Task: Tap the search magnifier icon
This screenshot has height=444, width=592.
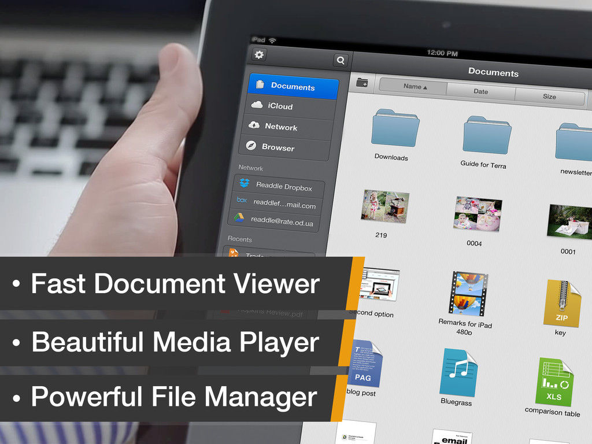Action: [341, 60]
